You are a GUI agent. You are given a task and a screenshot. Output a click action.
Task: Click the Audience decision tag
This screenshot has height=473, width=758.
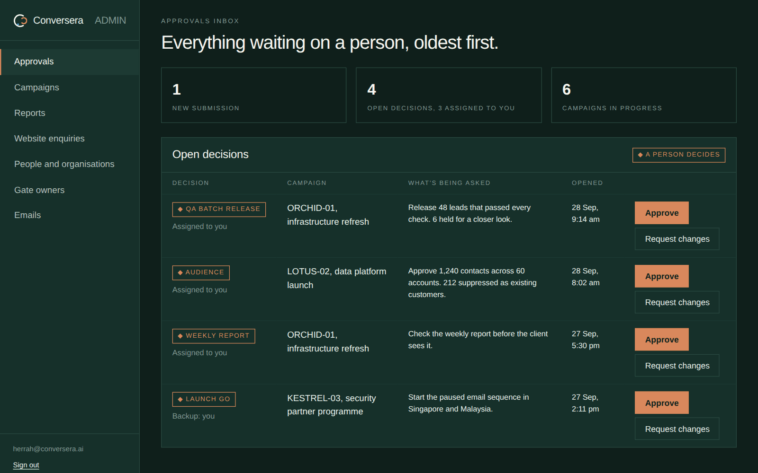coord(201,272)
